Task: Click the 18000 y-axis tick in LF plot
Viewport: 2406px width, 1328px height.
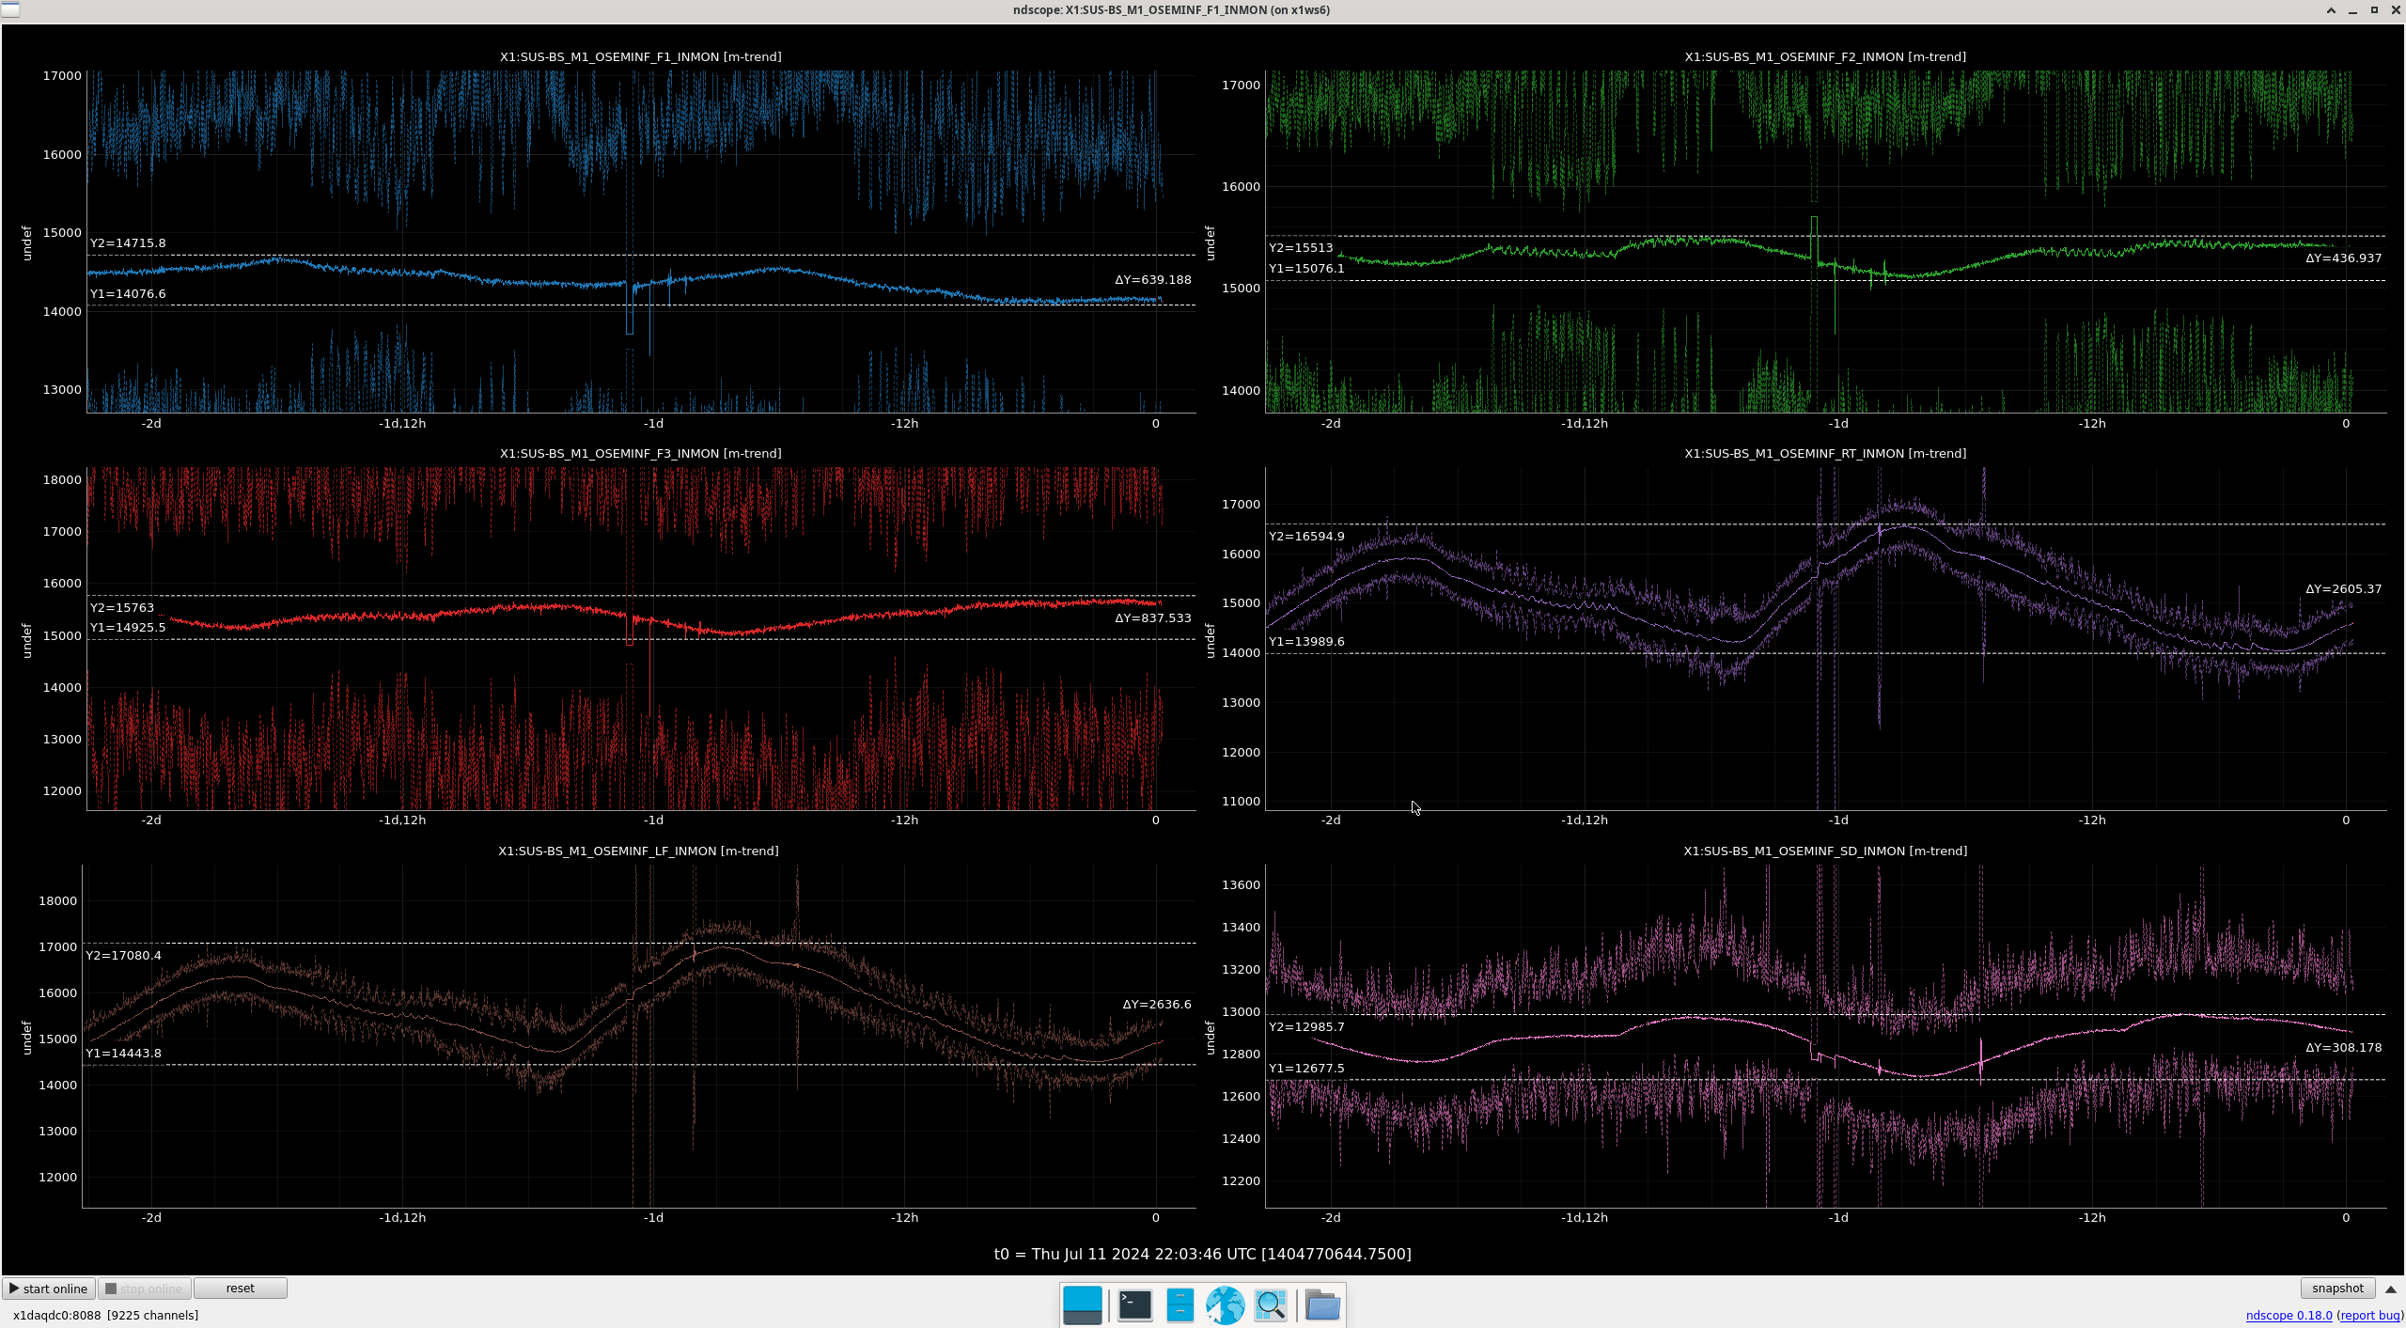Action: click(57, 900)
